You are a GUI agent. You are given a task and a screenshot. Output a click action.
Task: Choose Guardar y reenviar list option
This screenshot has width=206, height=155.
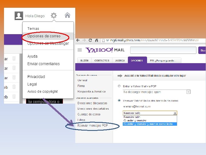135,121
